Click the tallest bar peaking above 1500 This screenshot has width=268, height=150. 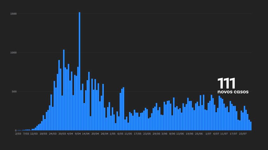[x=79, y=71]
